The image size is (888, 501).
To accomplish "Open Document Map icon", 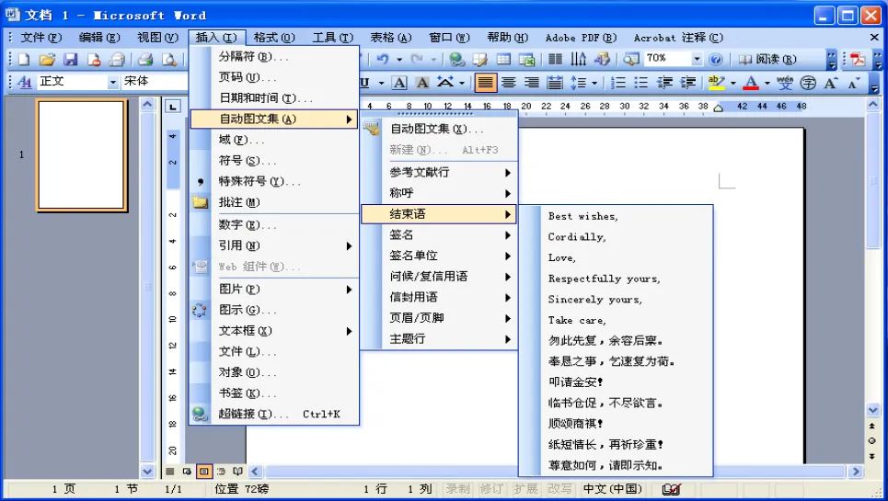I will pyautogui.click(x=631, y=59).
